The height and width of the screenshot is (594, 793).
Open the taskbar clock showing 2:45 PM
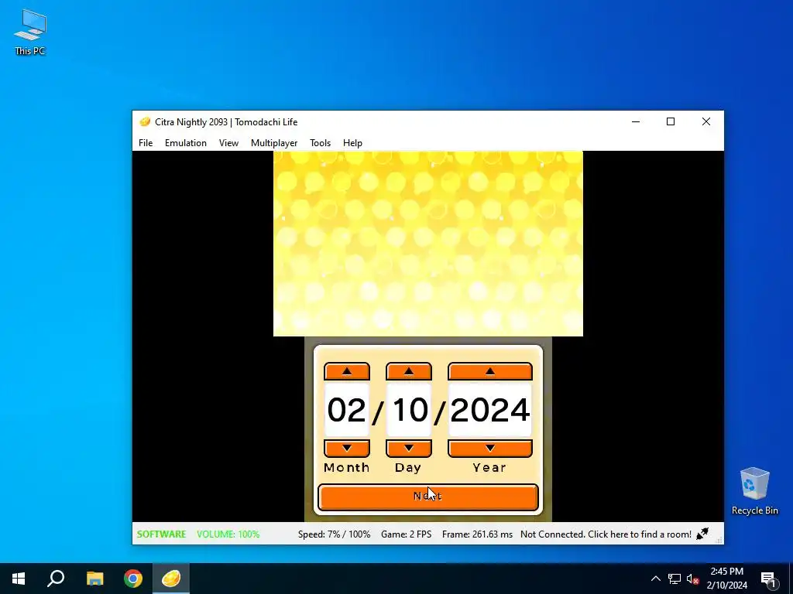coord(726,579)
